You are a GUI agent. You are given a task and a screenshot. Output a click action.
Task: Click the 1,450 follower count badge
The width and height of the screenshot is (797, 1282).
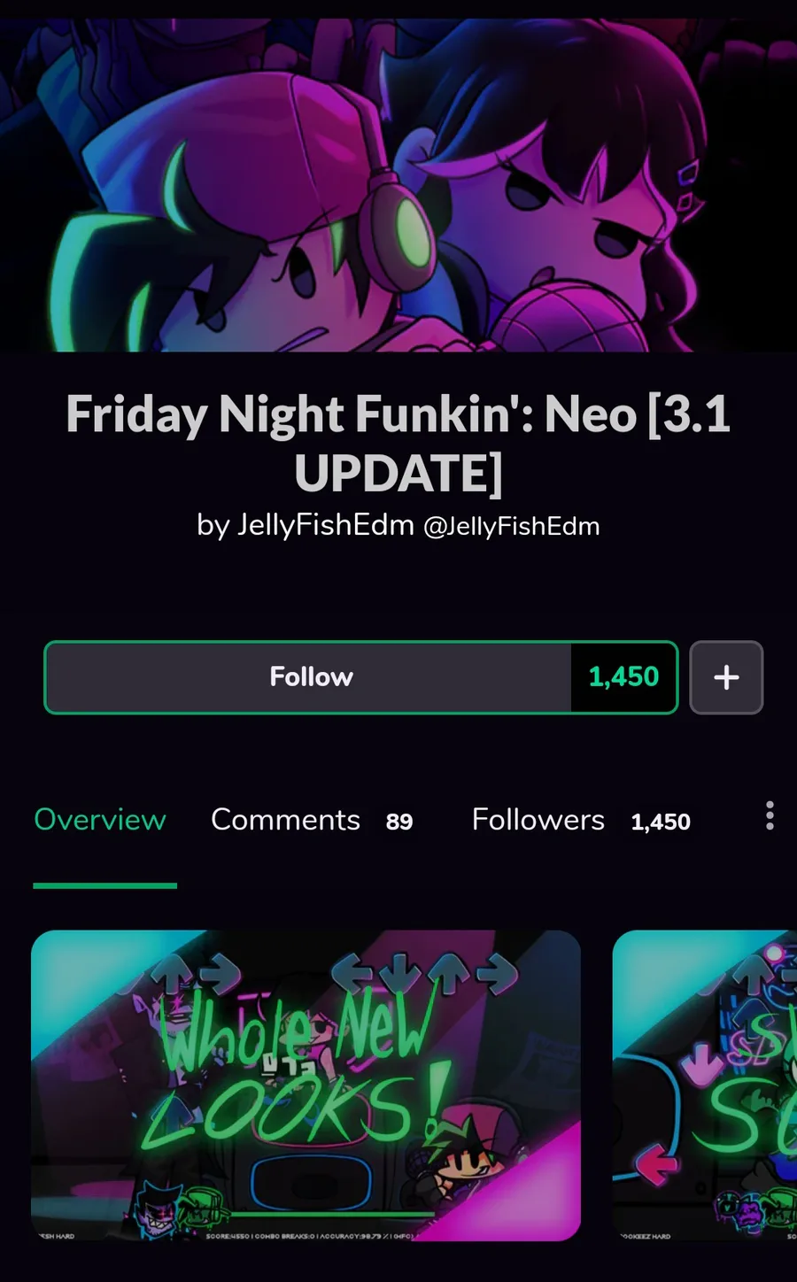pos(623,677)
